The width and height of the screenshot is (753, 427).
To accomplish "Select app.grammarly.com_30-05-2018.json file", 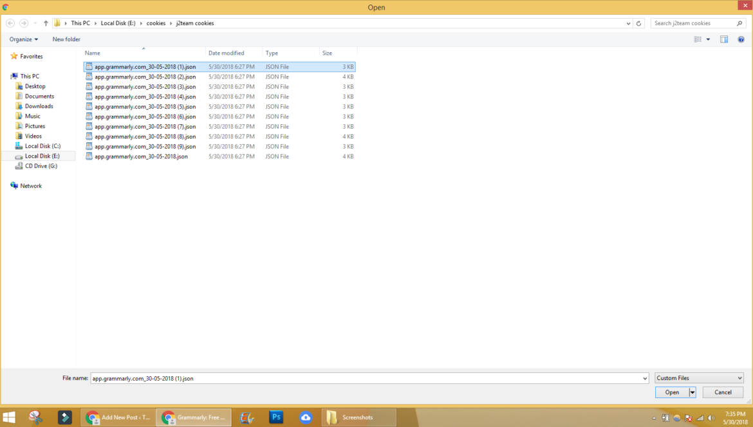I will pos(219,157).
